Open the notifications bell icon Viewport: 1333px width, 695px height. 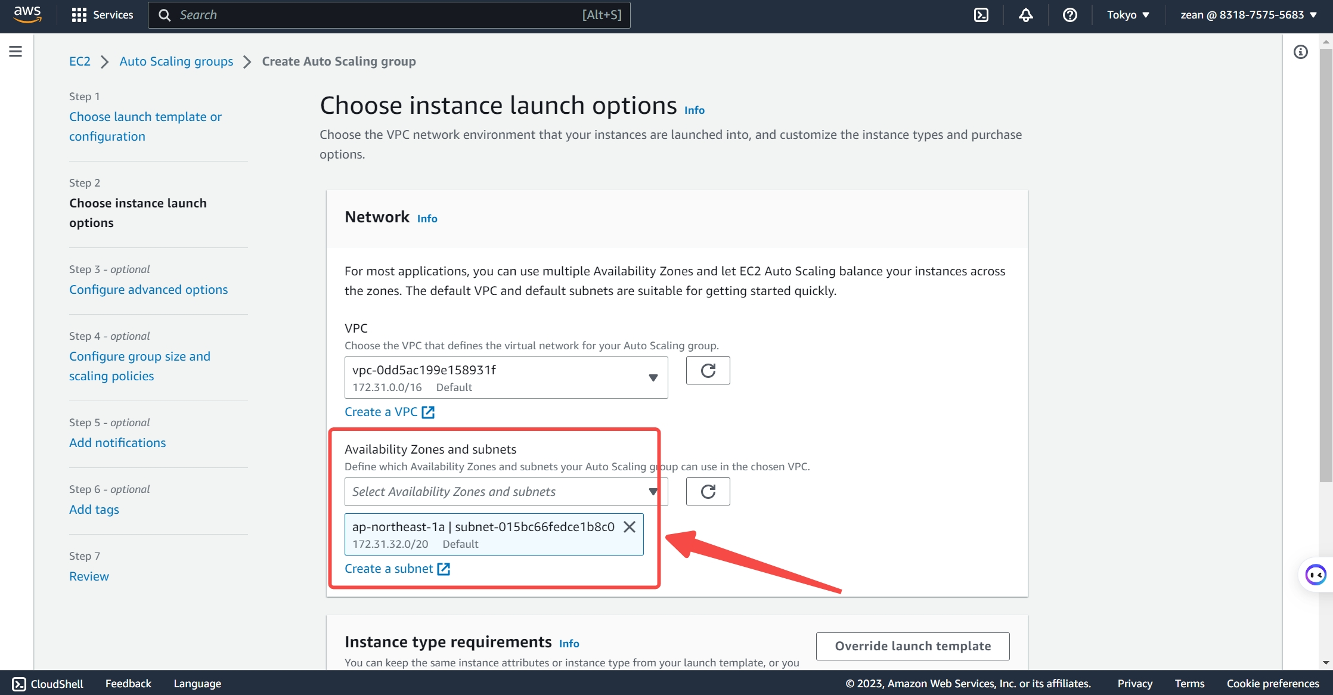click(1025, 15)
